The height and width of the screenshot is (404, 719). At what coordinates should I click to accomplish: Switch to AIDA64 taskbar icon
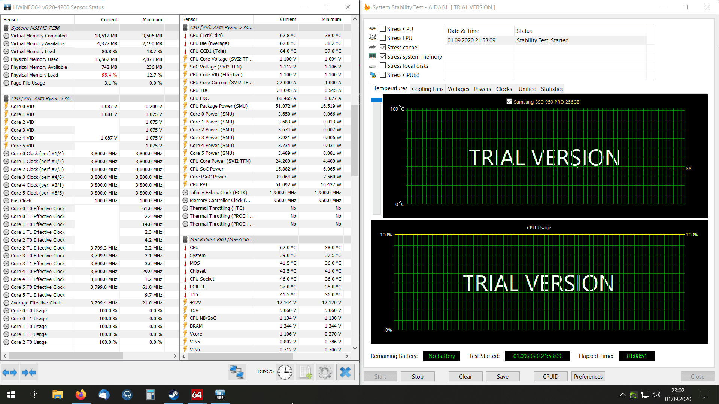click(197, 395)
